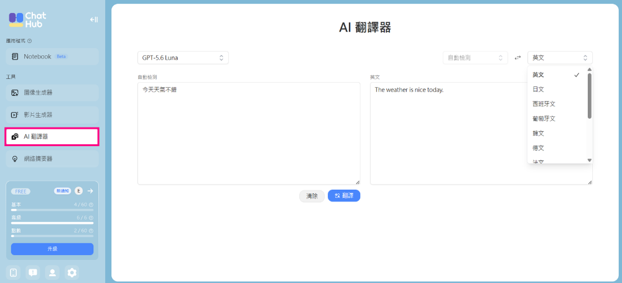
Task: Click the language list scroll-up arrow
Action: pos(590,70)
